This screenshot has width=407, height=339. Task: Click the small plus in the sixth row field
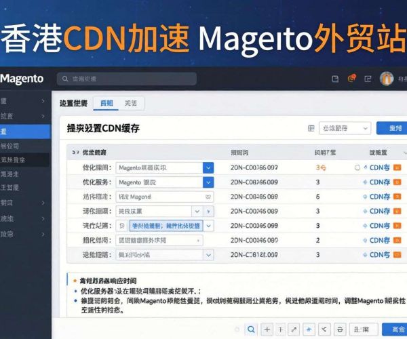pos(198,241)
